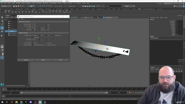The width and height of the screenshot is (185, 104).
Task: Select the arrow Select tool in toolbox
Action: [x=2, y=17]
